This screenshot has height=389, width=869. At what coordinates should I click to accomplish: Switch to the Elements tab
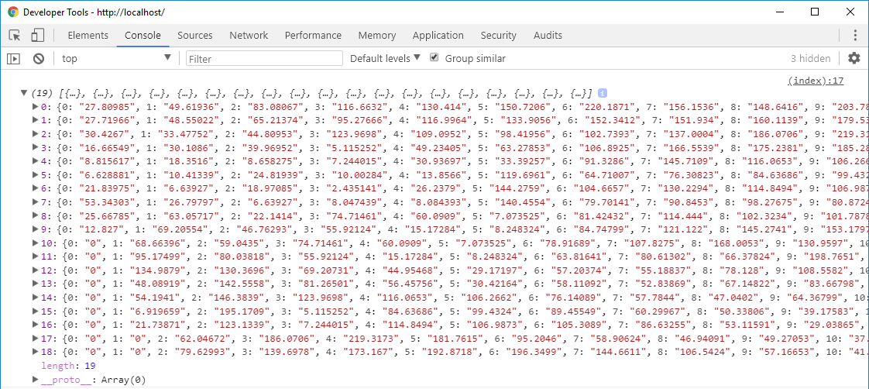click(88, 36)
